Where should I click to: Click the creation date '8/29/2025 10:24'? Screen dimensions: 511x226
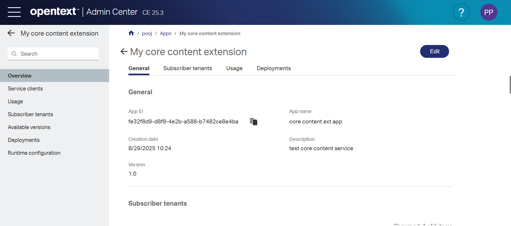tap(150, 148)
